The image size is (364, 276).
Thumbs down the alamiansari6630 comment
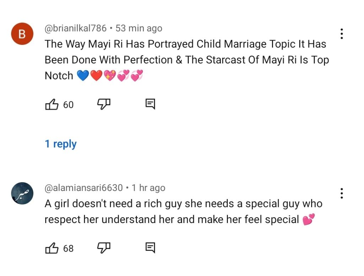click(104, 248)
